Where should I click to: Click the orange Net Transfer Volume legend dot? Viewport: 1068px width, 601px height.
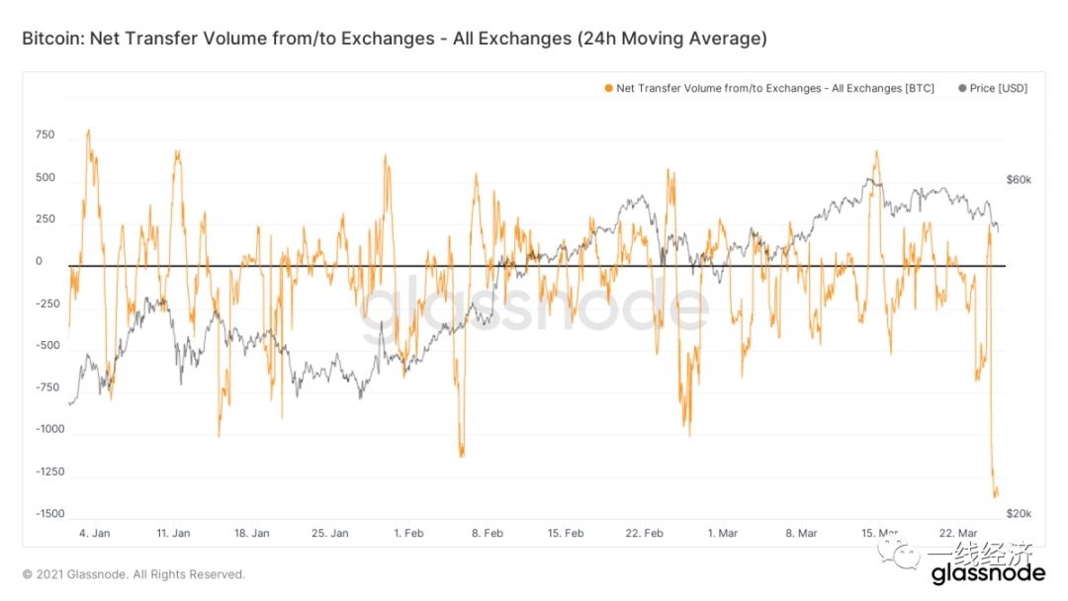pyautogui.click(x=607, y=89)
